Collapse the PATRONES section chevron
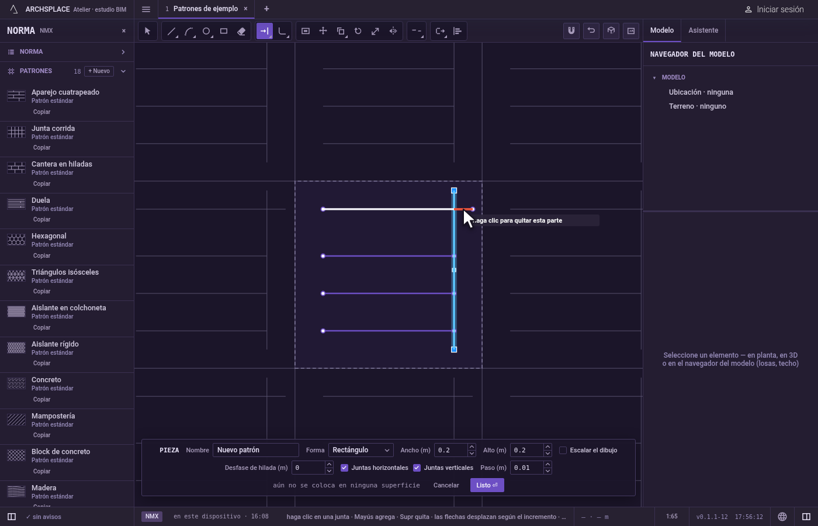The width and height of the screenshot is (818, 526). coord(123,71)
